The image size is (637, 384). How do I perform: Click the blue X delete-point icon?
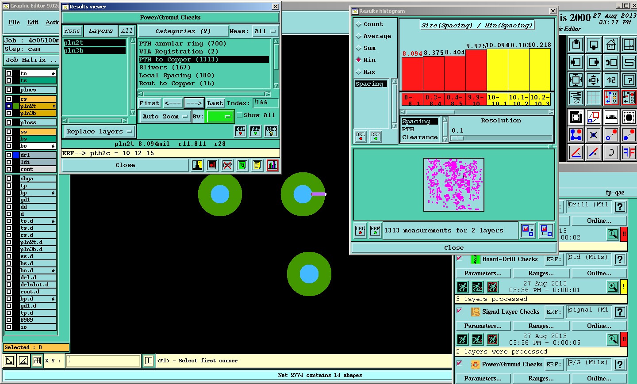coord(594,135)
